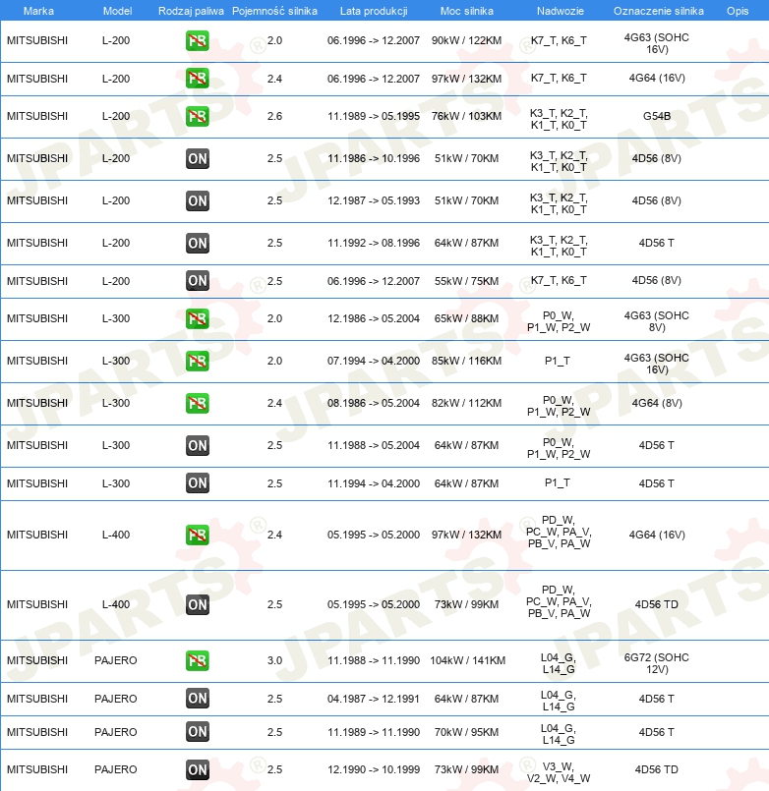The height and width of the screenshot is (791, 769).
Task: Click the petrol icon for L-300 85kW
Action: coord(198,362)
